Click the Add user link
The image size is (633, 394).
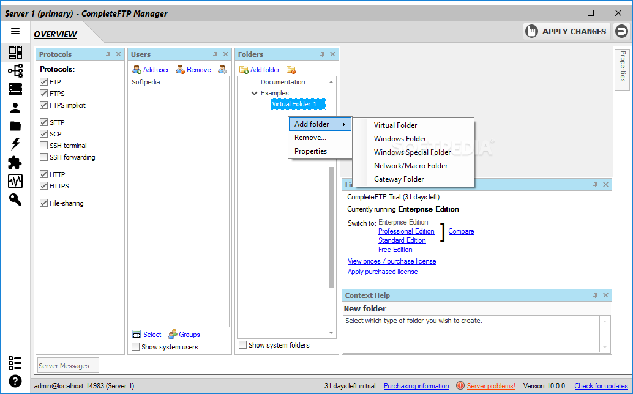coord(156,70)
